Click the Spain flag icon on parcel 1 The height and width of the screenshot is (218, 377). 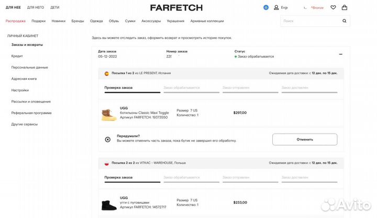106,74
